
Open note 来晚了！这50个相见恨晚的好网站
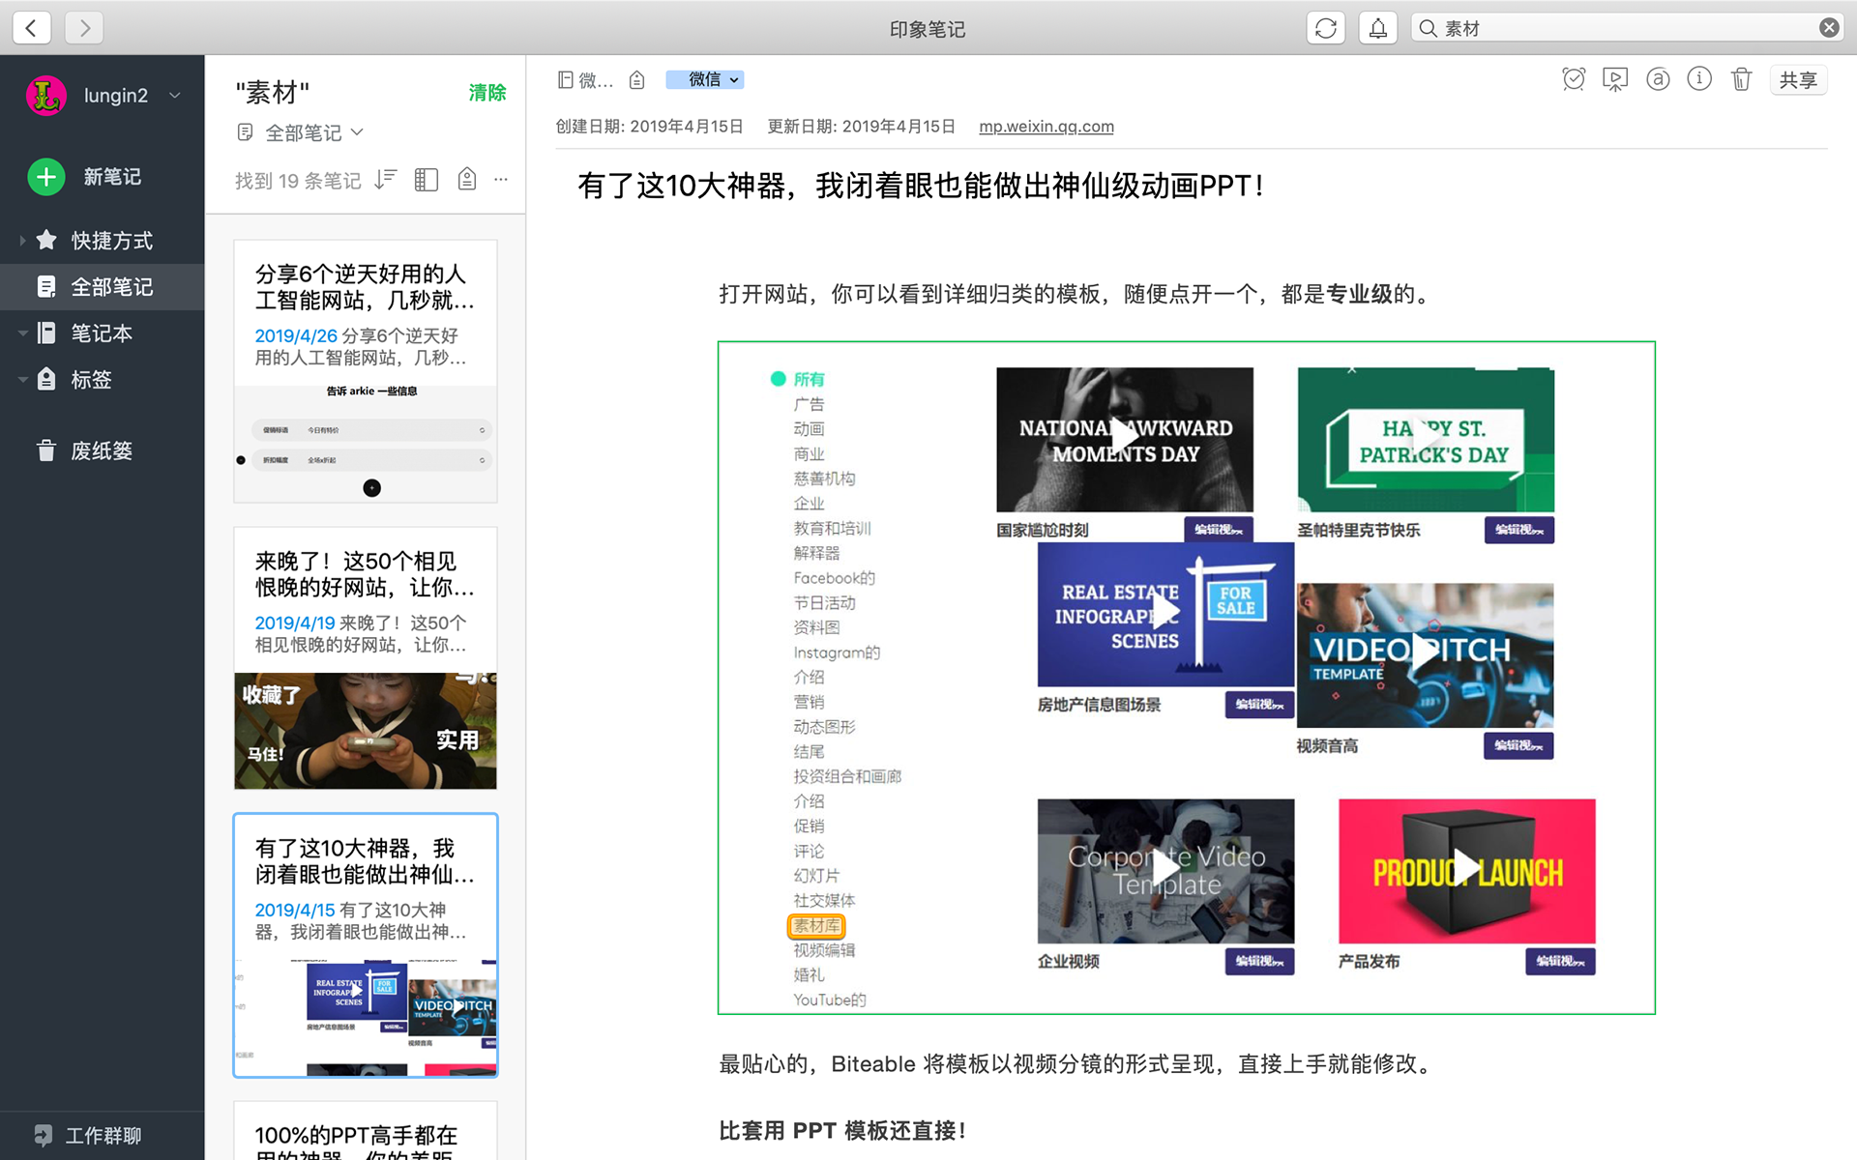click(x=366, y=658)
